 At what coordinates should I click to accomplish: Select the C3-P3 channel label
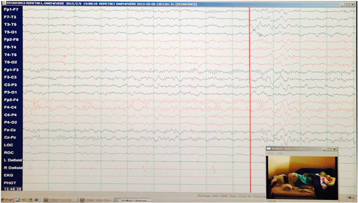10,85
